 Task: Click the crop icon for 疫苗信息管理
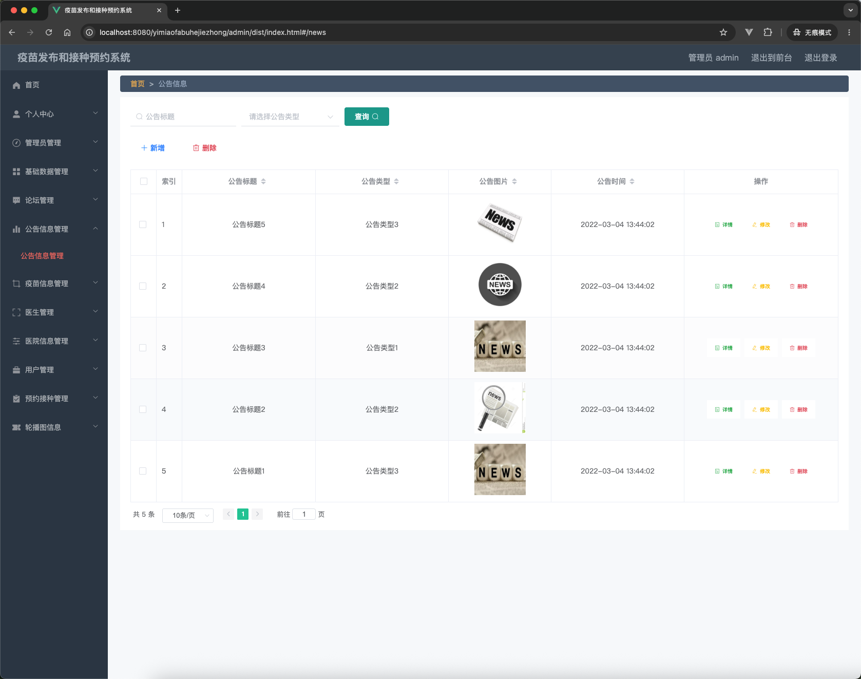click(x=16, y=284)
